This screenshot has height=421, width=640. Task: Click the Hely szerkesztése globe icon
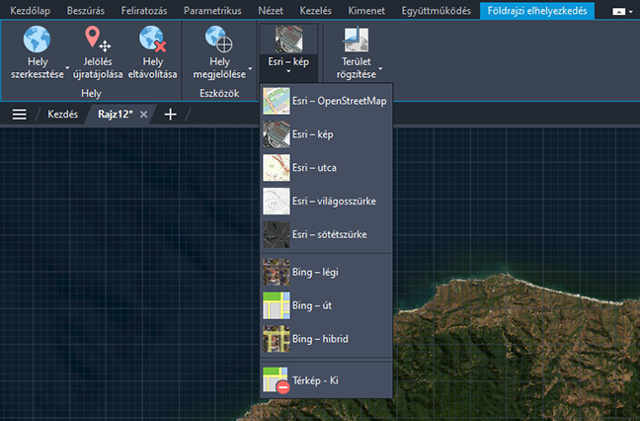tap(37, 40)
